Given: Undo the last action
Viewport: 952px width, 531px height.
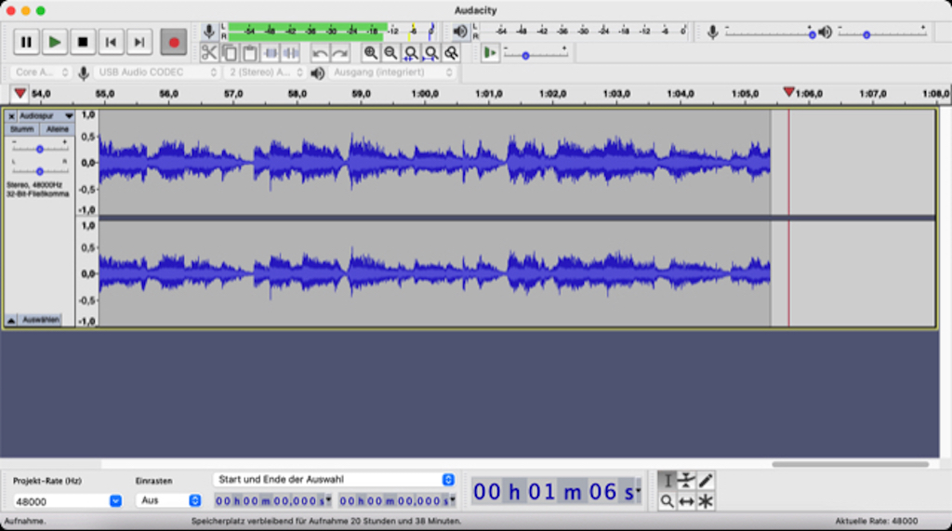Looking at the screenshot, I should [320, 53].
